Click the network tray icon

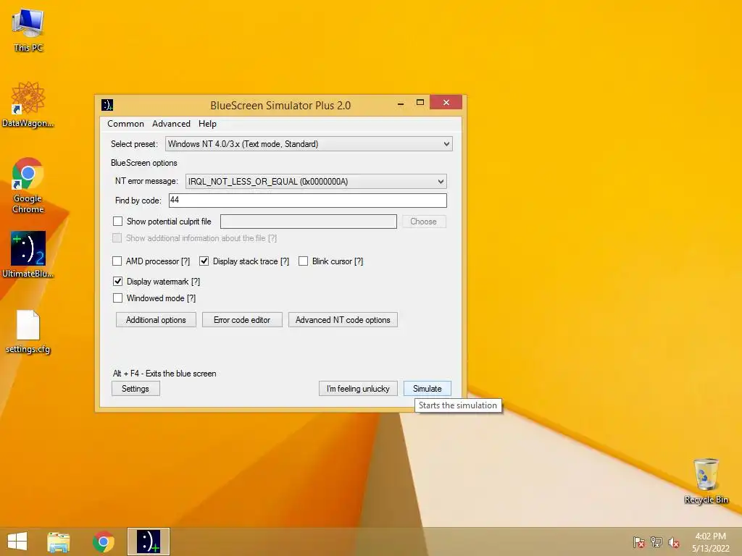(x=656, y=542)
